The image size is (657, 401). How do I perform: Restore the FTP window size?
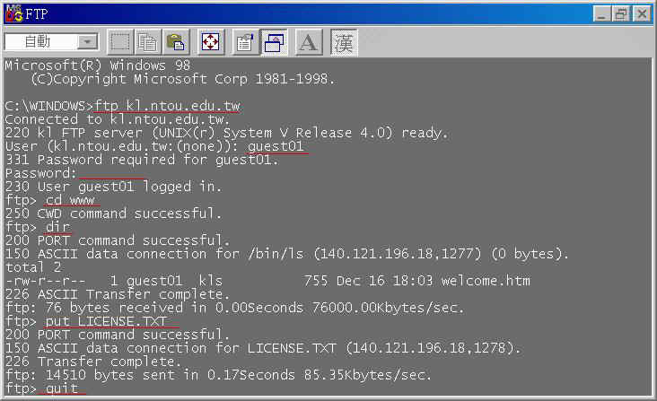(x=620, y=14)
